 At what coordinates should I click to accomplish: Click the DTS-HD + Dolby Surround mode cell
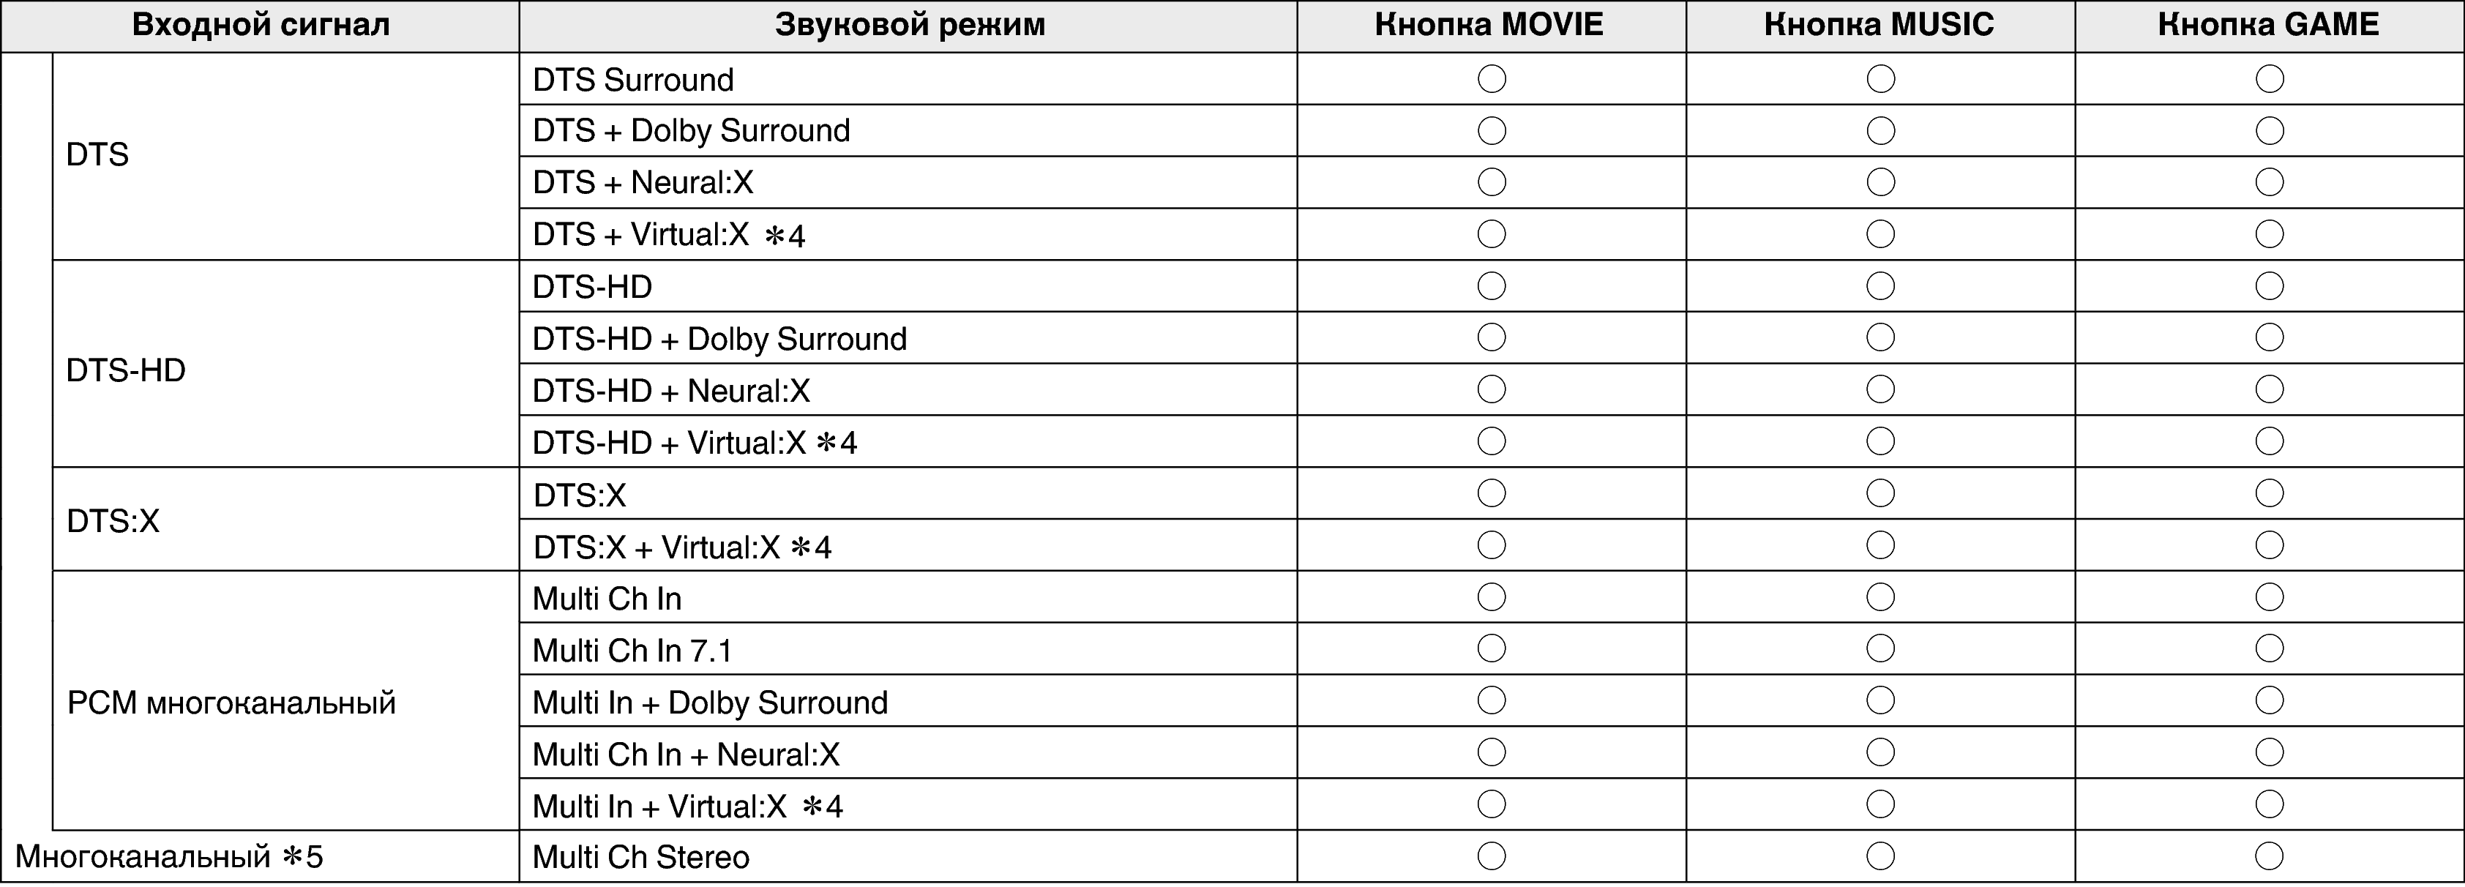pyautogui.click(x=719, y=339)
